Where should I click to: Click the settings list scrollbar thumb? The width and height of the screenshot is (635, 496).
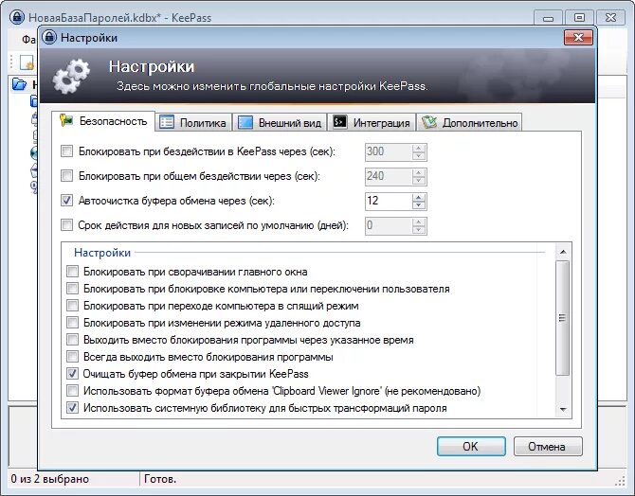point(563,318)
